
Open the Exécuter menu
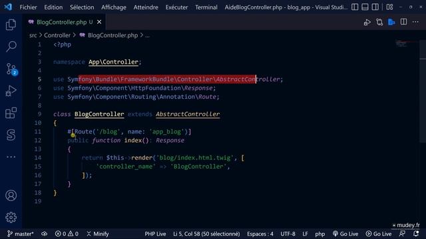[x=176, y=7]
